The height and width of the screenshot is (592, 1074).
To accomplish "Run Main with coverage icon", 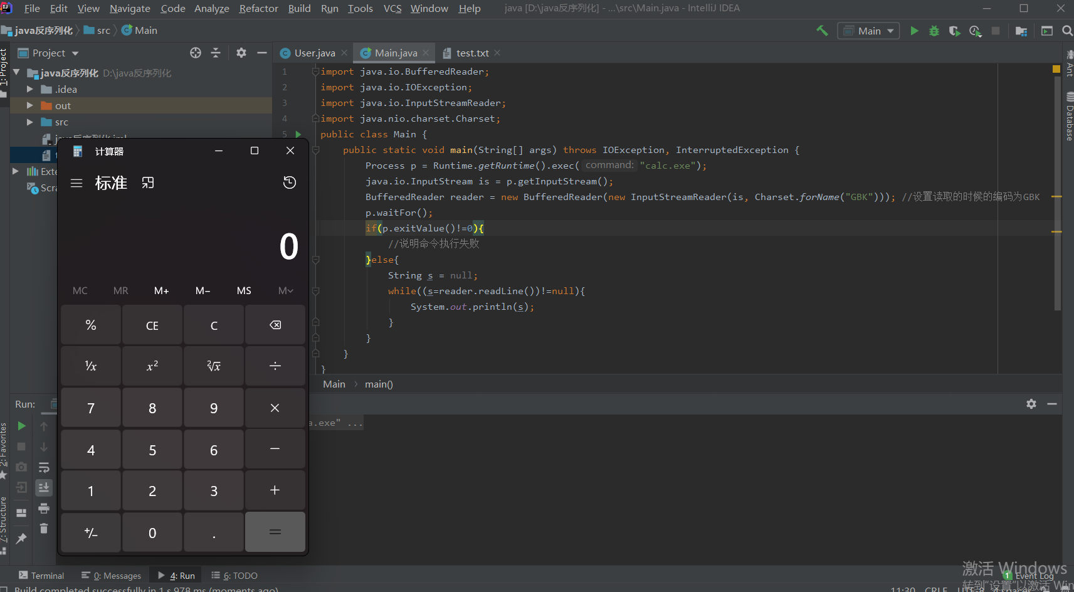I will point(955,31).
